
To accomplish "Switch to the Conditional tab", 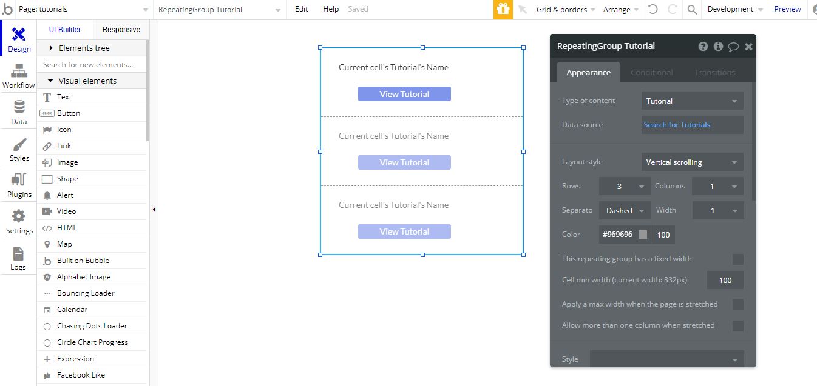I will [651, 72].
